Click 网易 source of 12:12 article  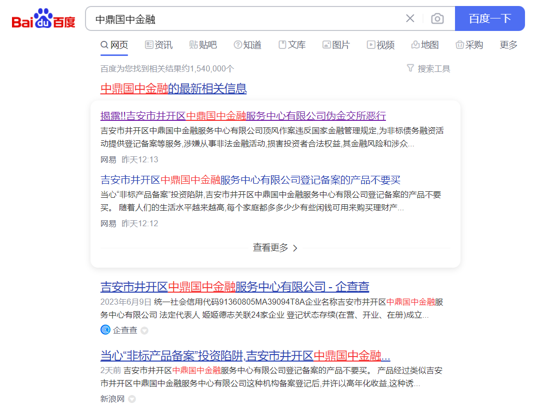[x=108, y=224]
